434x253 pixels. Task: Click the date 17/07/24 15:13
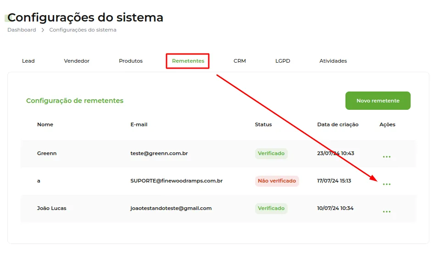click(x=334, y=181)
